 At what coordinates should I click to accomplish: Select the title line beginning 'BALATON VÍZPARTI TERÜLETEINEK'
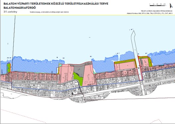tap(56, 4)
